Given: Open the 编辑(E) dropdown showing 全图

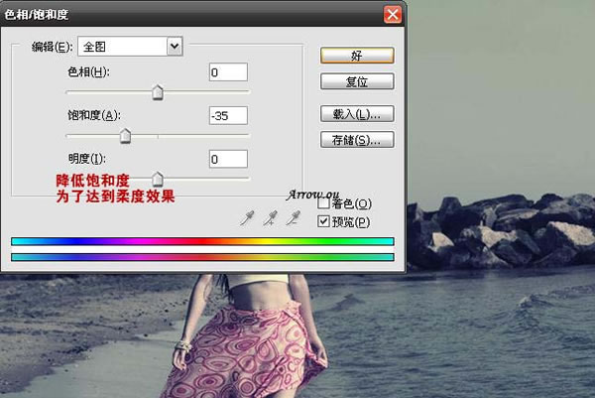Looking at the screenshot, I should (130, 47).
